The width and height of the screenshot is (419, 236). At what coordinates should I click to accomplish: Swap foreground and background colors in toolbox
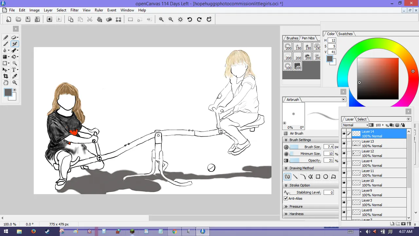(14, 90)
